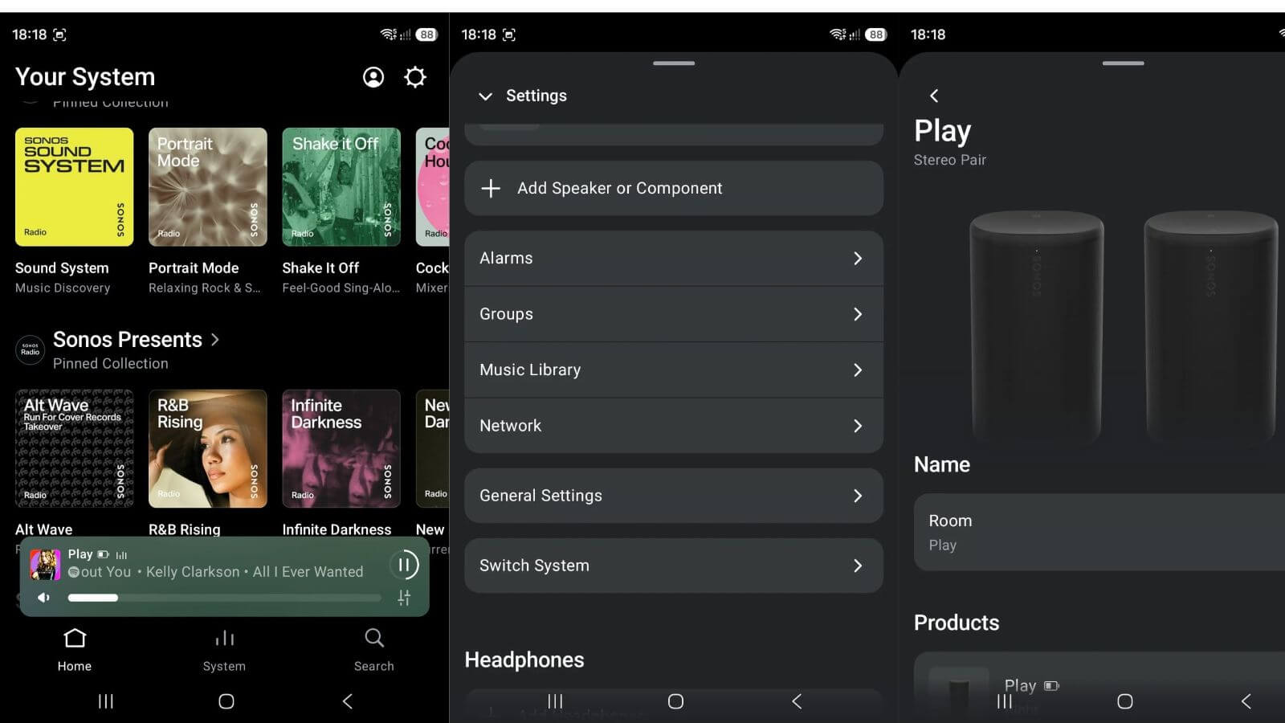This screenshot has height=723, width=1285.
Task: Tap the Sound System station title
Action: [x=62, y=268]
